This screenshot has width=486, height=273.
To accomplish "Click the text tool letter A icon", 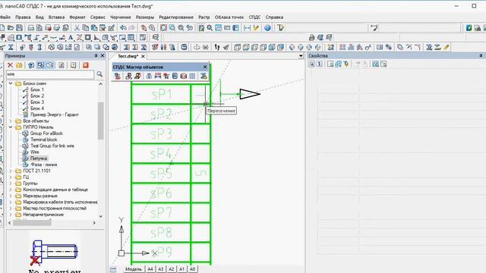I will coord(71,38).
